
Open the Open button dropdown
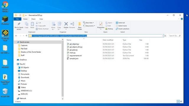(x=113, y=23)
